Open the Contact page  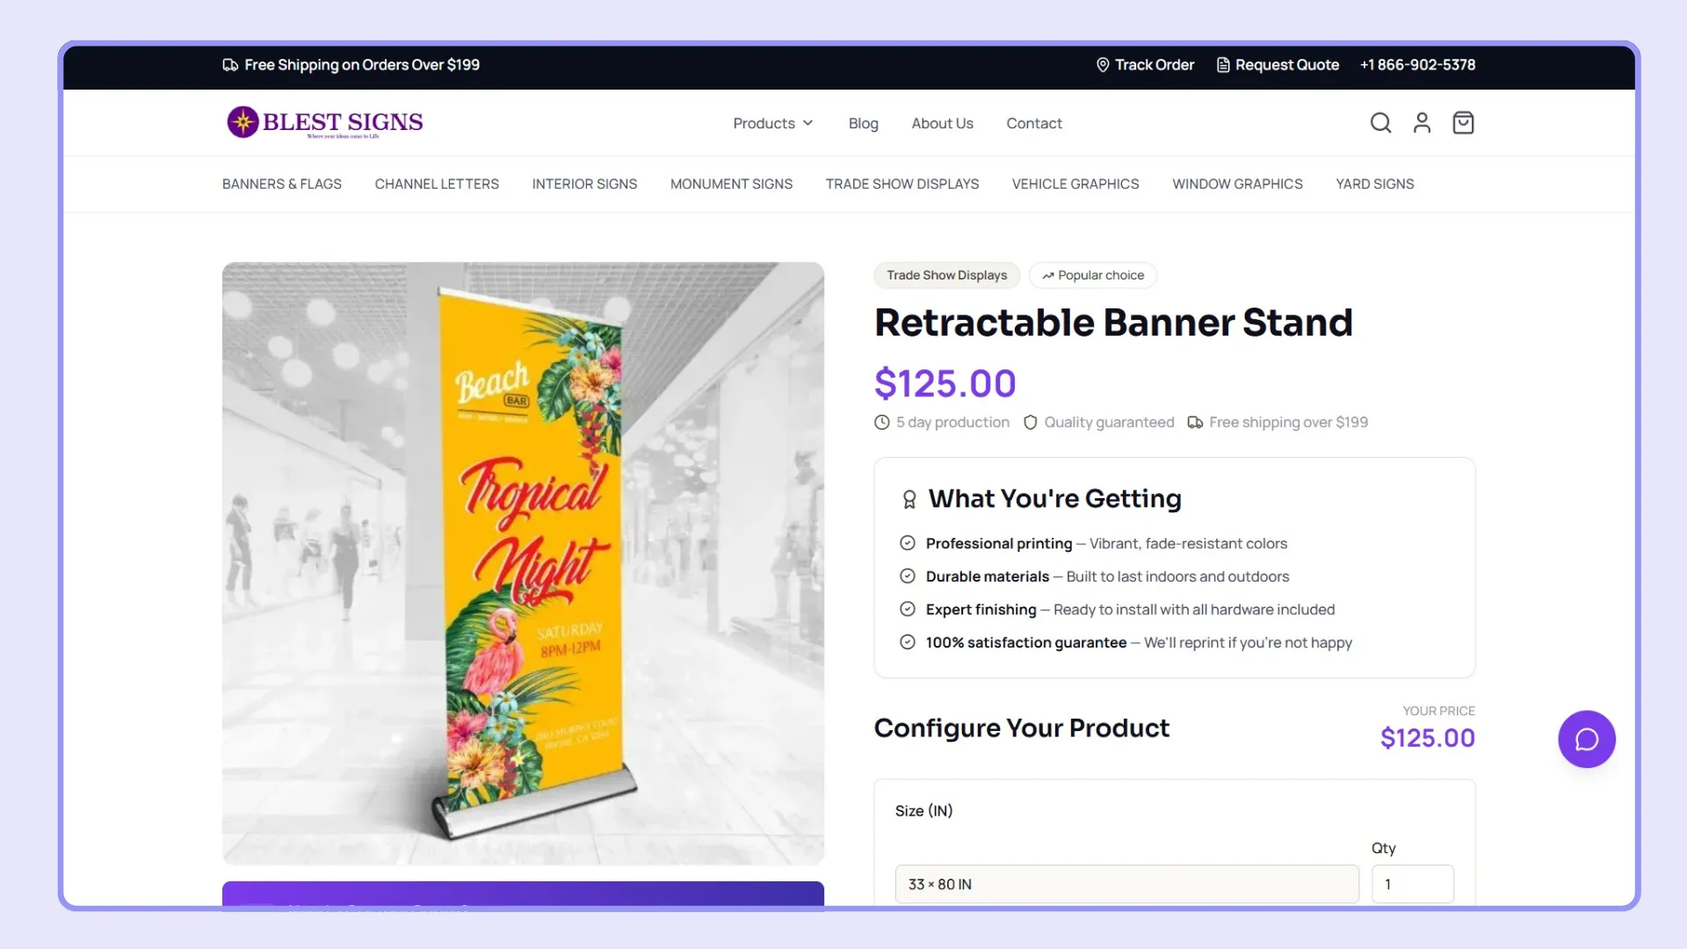coord(1033,123)
